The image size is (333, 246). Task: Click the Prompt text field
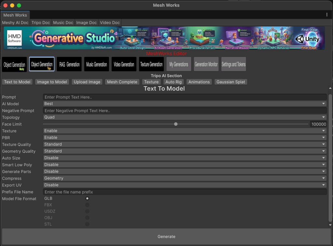(185, 97)
